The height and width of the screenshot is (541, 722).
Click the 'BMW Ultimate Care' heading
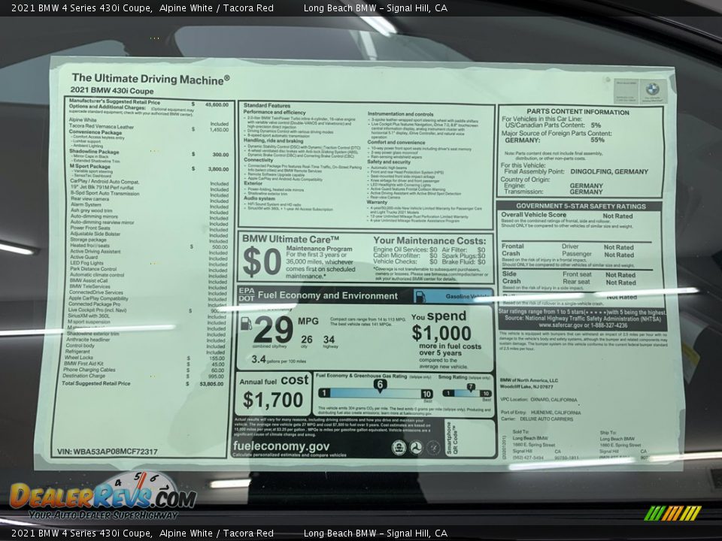coord(290,239)
